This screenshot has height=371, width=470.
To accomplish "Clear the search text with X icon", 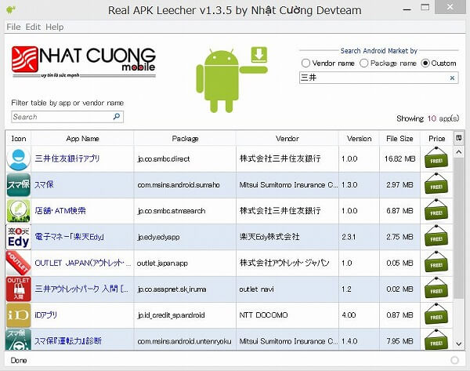I will click(x=452, y=78).
